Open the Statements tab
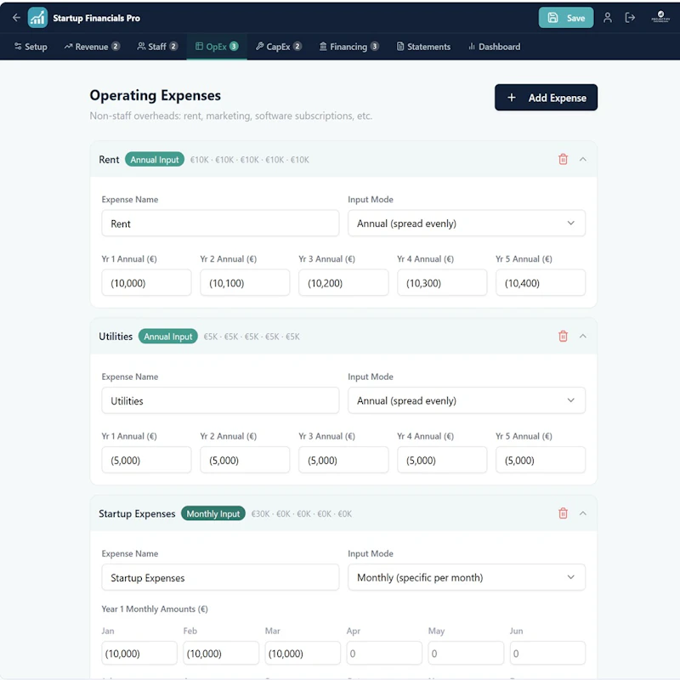Screen dimensions: 680x680 423,47
